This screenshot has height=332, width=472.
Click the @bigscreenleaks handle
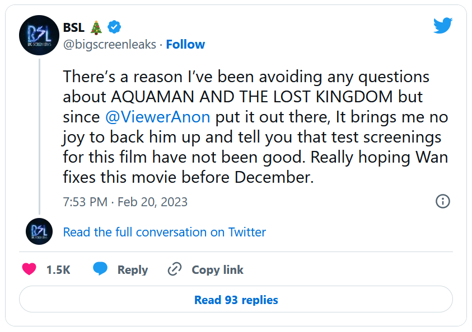(110, 44)
